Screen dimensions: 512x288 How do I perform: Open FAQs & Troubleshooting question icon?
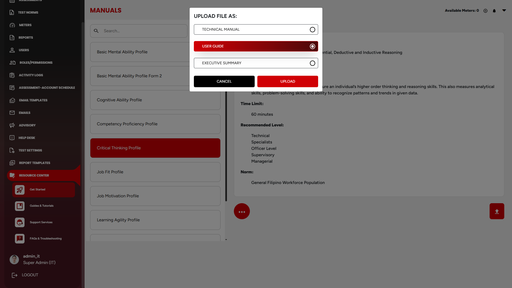pyautogui.click(x=20, y=239)
